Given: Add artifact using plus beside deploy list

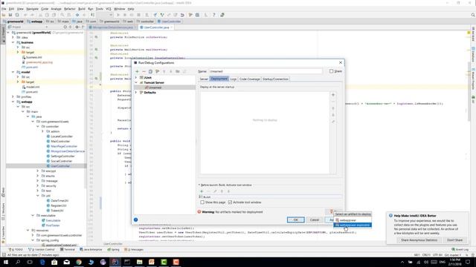Looking at the screenshot, I should [333, 95].
